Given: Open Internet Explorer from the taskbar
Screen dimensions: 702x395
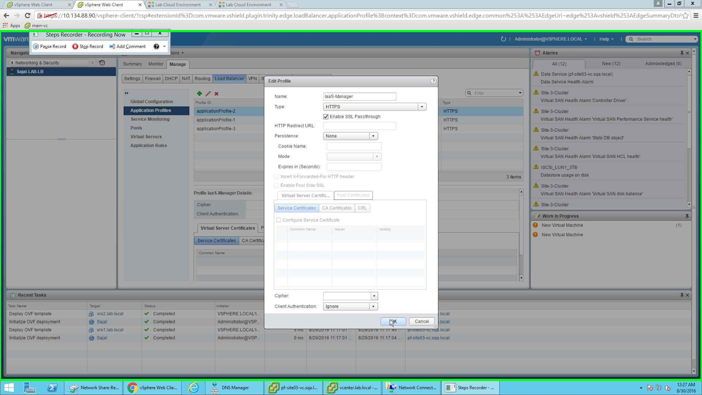Looking at the screenshot, I should pyautogui.click(x=193, y=388).
